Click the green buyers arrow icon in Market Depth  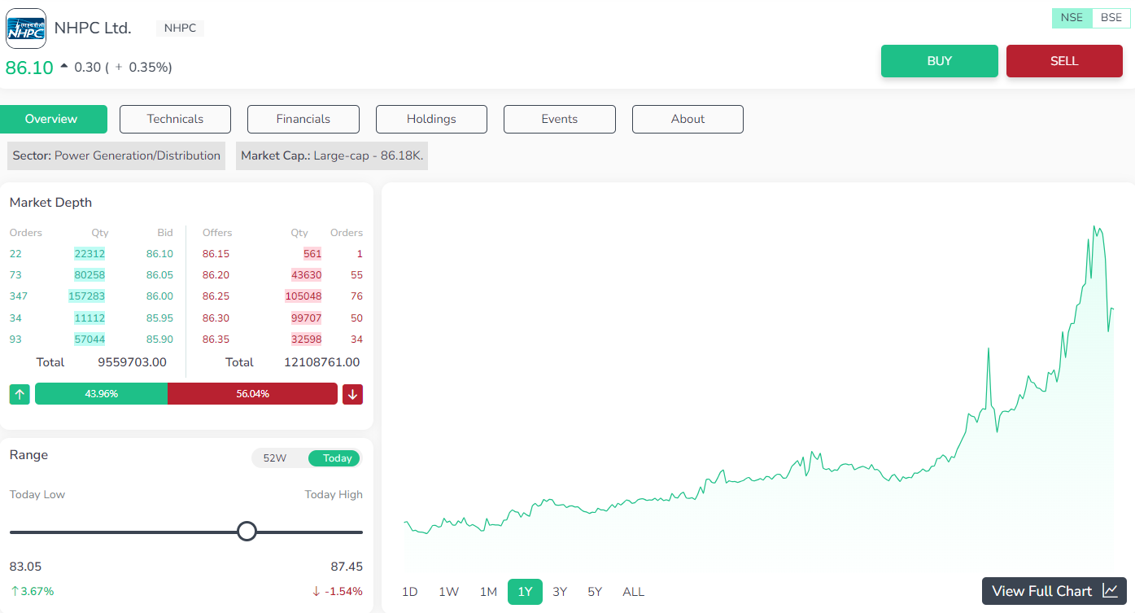pyautogui.click(x=19, y=394)
